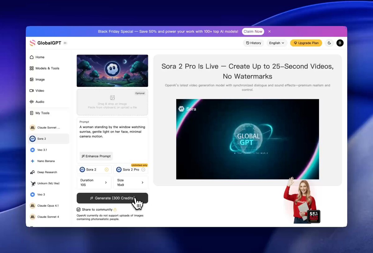373x253 pixels.
Task: Click the Sora 2 banner thumbnail
Action: pos(113,71)
